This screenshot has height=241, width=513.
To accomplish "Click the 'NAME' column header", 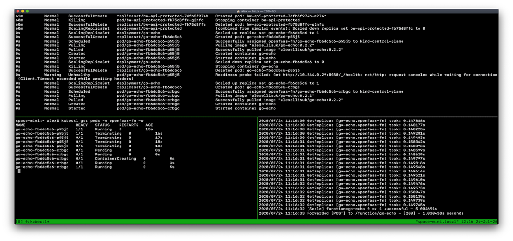I will pyautogui.click(x=20, y=125).
